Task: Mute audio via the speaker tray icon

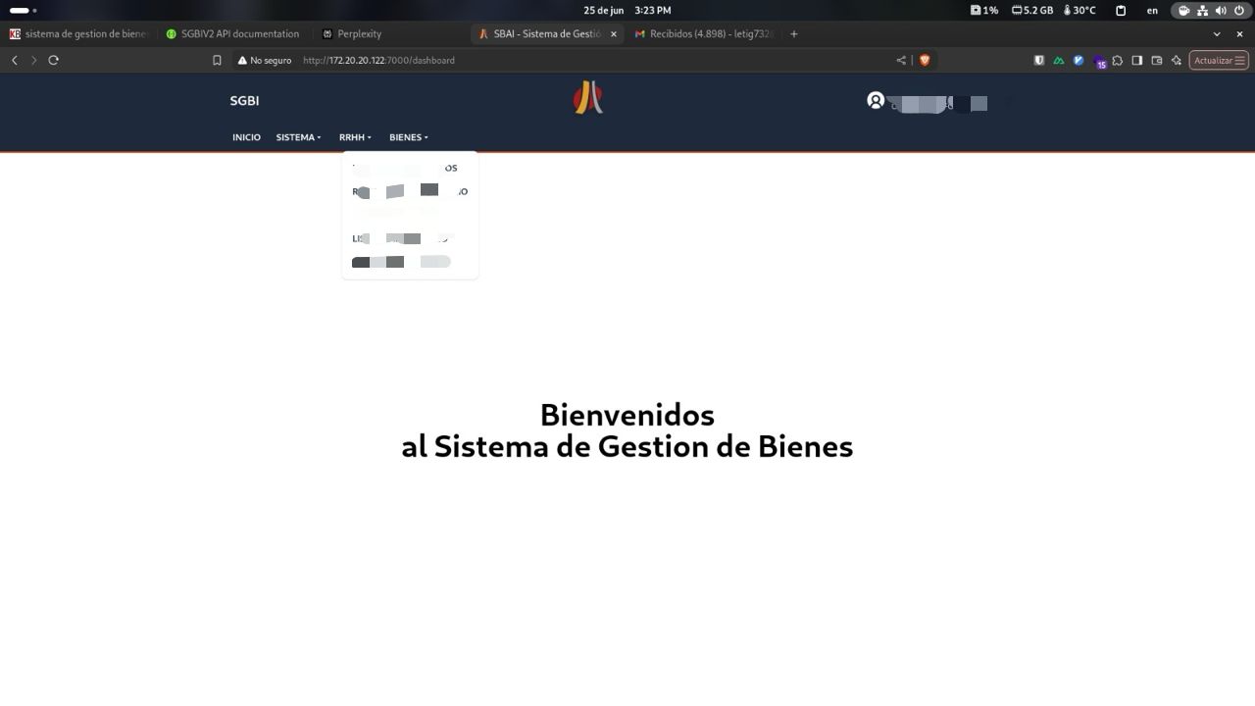Action: tap(1219, 10)
